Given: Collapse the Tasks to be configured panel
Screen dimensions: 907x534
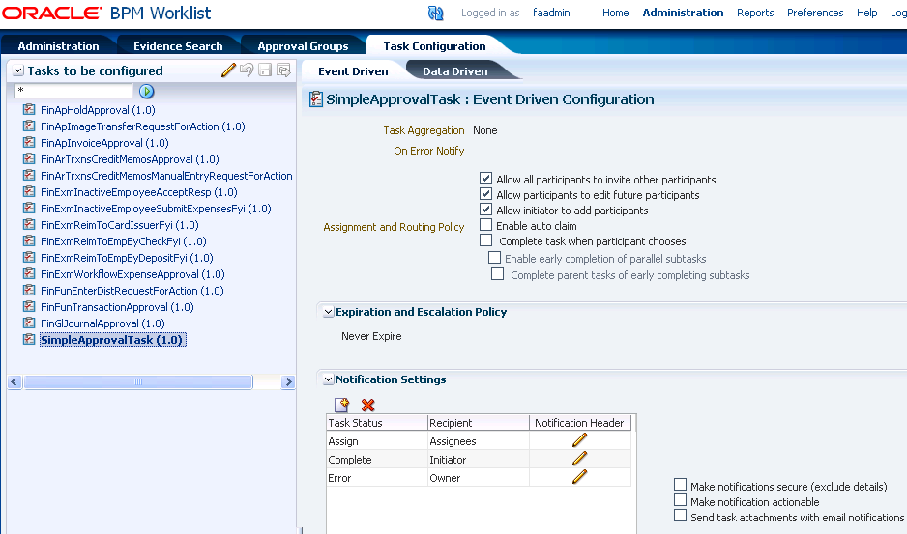Looking at the screenshot, I should click(x=18, y=70).
